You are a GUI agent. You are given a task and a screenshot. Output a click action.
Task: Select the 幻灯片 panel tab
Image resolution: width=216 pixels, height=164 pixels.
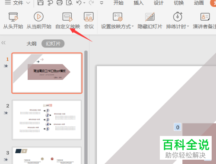click(x=53, y=44)
